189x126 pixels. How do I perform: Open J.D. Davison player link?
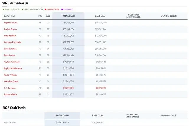(x=10, y=88)
